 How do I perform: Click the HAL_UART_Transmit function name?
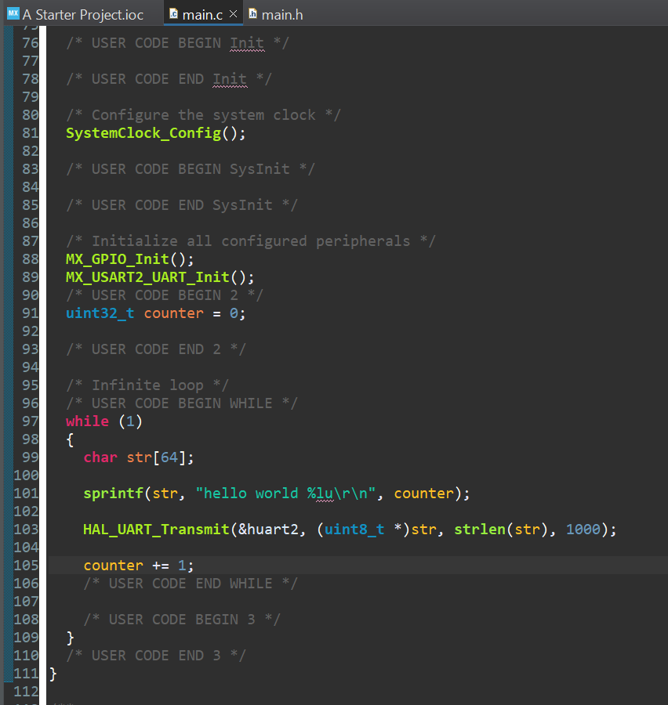(x=156, y=530)
